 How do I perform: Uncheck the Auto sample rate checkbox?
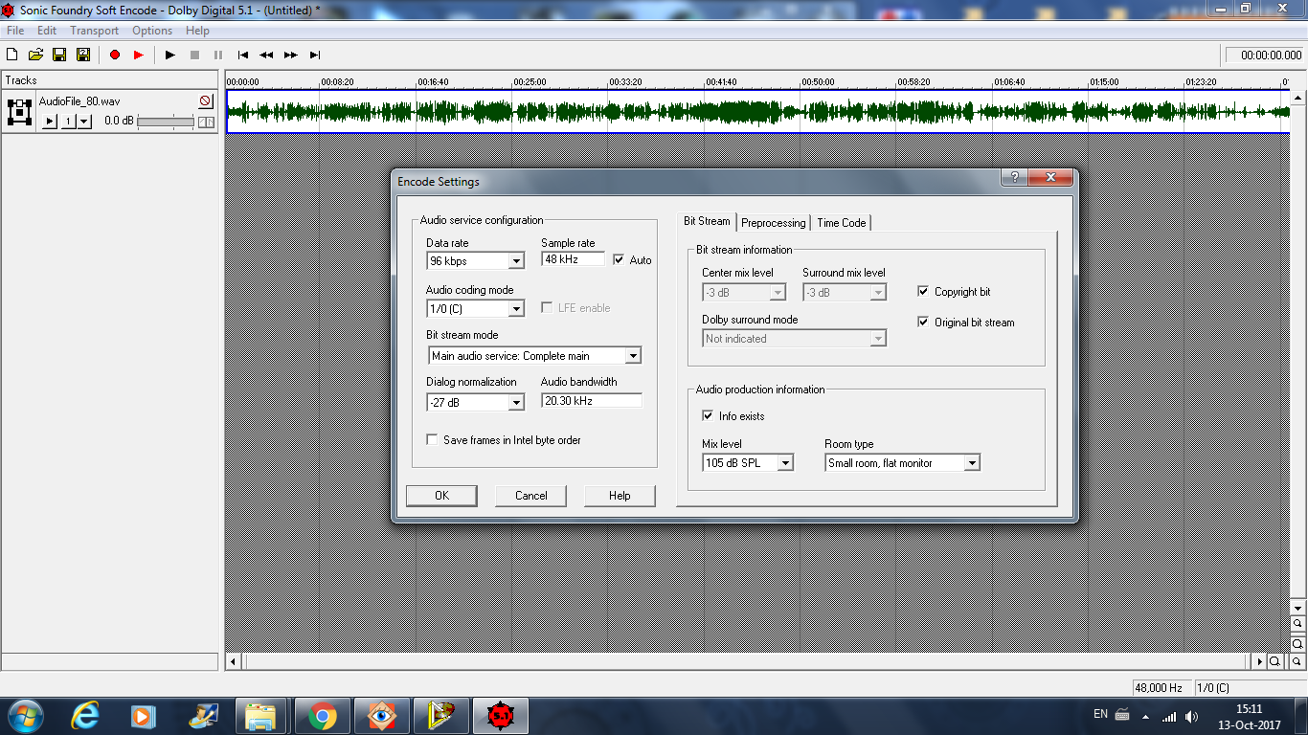point(619,259)
